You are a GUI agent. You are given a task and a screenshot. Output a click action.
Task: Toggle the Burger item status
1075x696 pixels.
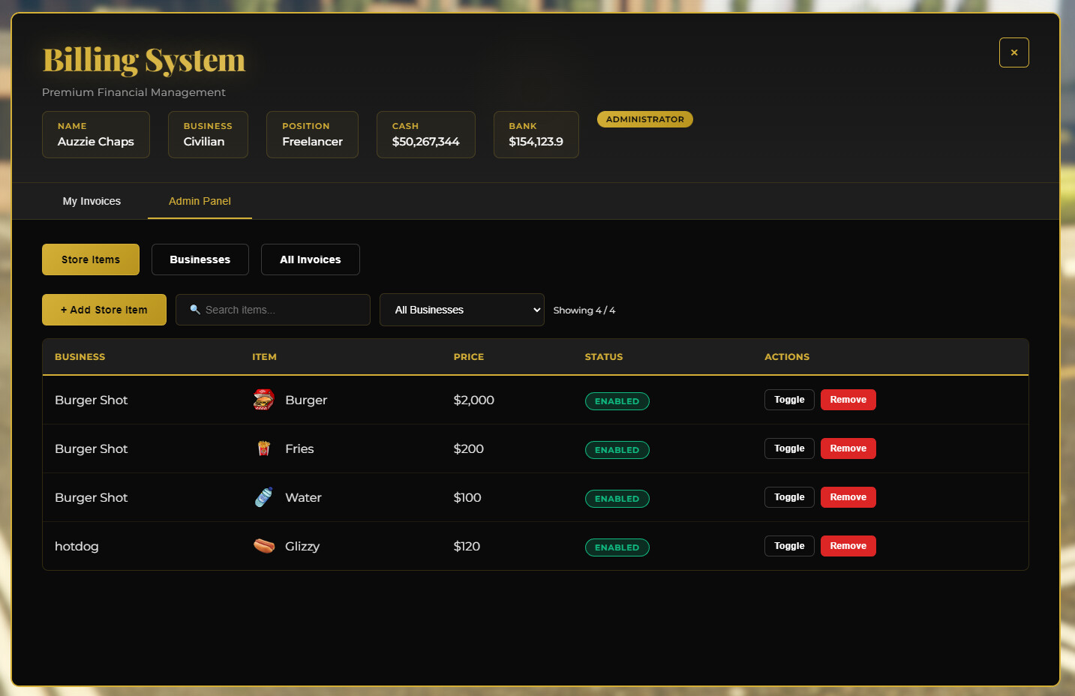[789, 400]
